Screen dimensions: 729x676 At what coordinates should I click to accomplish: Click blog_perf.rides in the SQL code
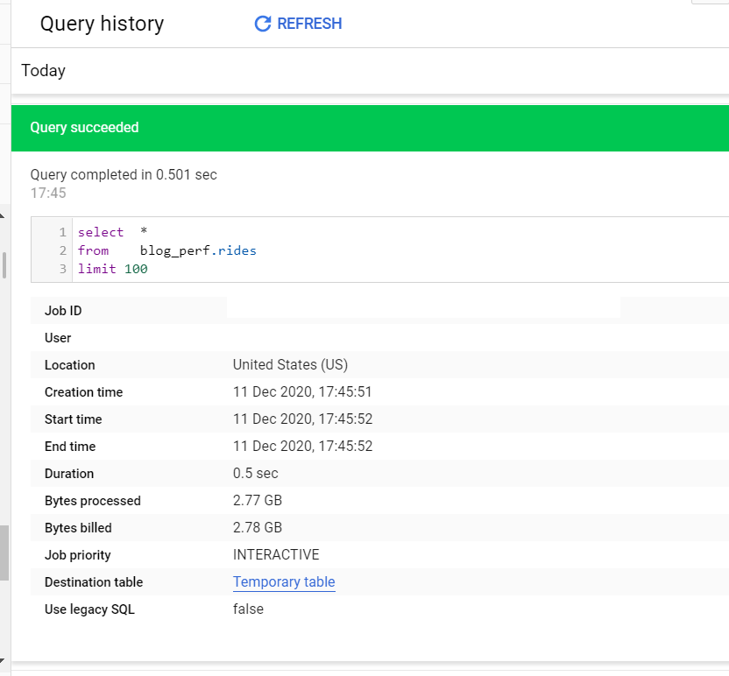coord(198,250)
